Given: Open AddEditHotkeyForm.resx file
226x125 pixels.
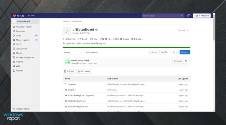Looking at the screenshot, I should coord(78,107).
